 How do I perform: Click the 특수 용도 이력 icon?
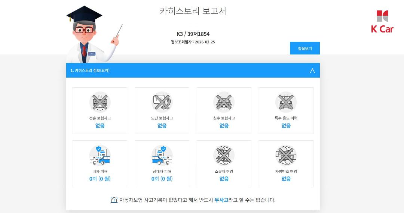point(286,102)
